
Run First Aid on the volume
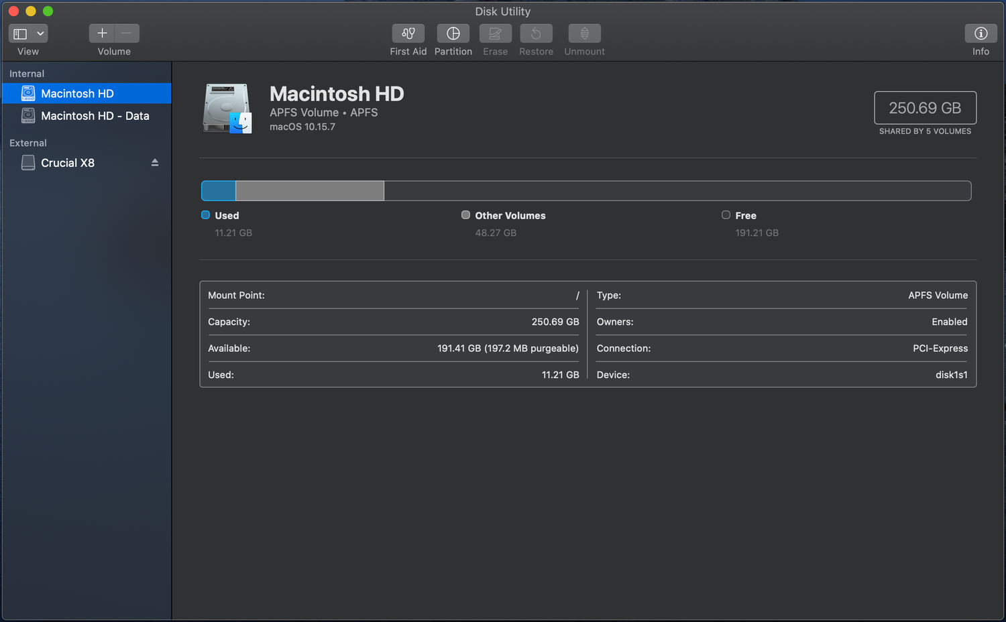pos(408,34)
